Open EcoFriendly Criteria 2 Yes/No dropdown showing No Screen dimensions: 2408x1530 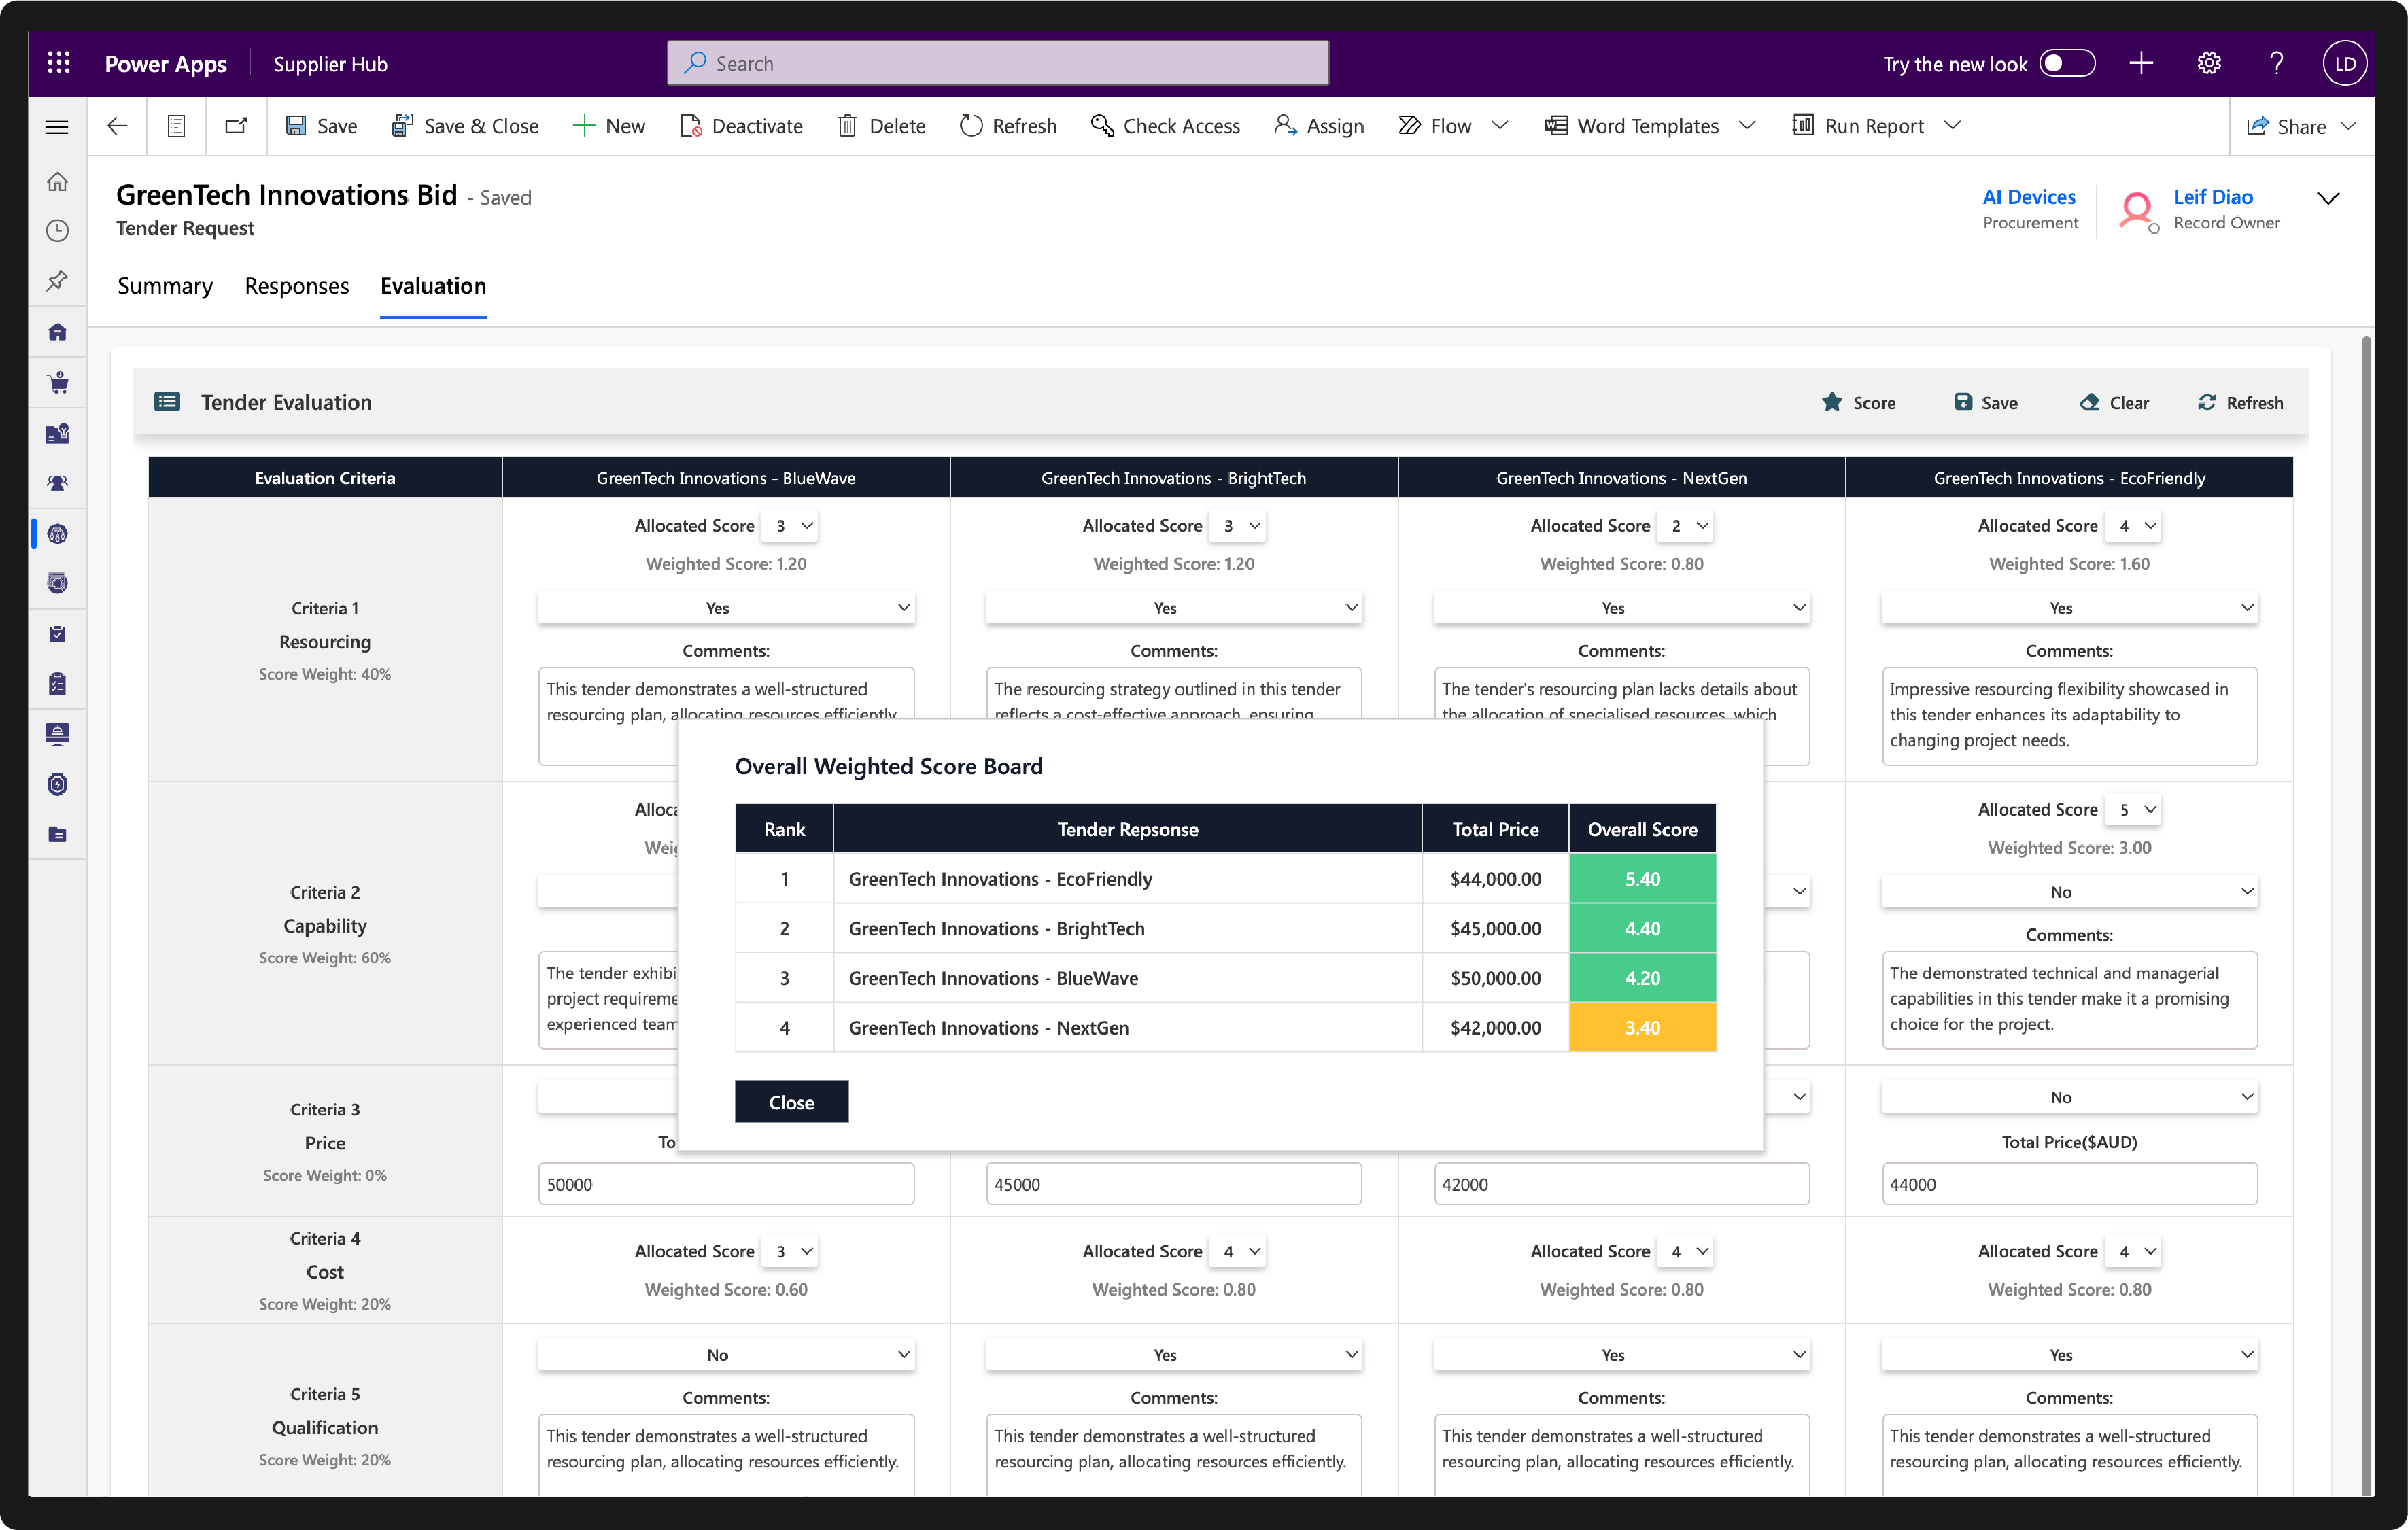pyautogui.click(x=2068, y=891)
